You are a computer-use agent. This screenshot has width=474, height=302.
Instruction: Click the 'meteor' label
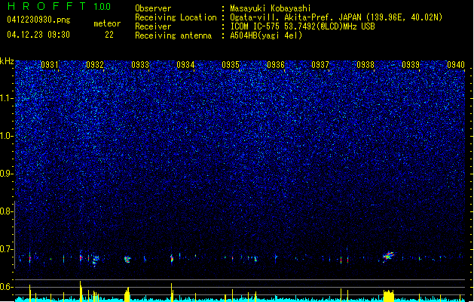[x=107, y=23]
